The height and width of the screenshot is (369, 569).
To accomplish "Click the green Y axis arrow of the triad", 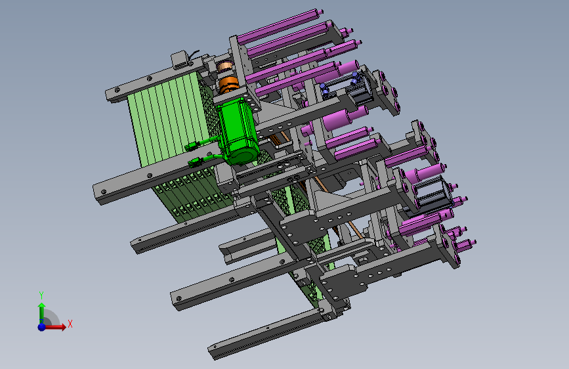I will point(41,313).
